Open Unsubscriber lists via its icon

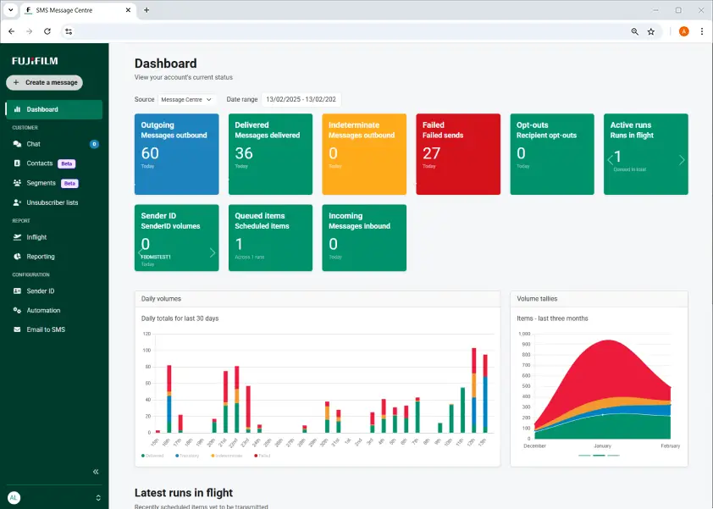click(18, 202)
